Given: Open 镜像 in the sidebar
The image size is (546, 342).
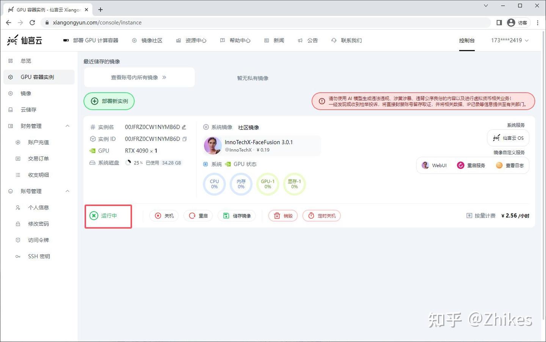Looking at the screenshot, I should (x=39, y=94).
